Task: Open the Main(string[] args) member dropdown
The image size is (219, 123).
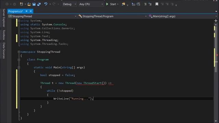Action: click(183, 16)
